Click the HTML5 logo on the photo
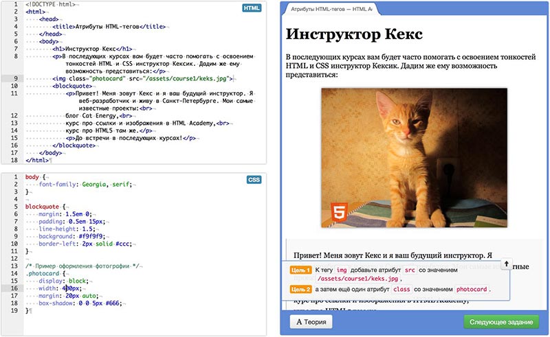This screenshot has width=550, height=337. pyautogui.click(x=338, y=211)
